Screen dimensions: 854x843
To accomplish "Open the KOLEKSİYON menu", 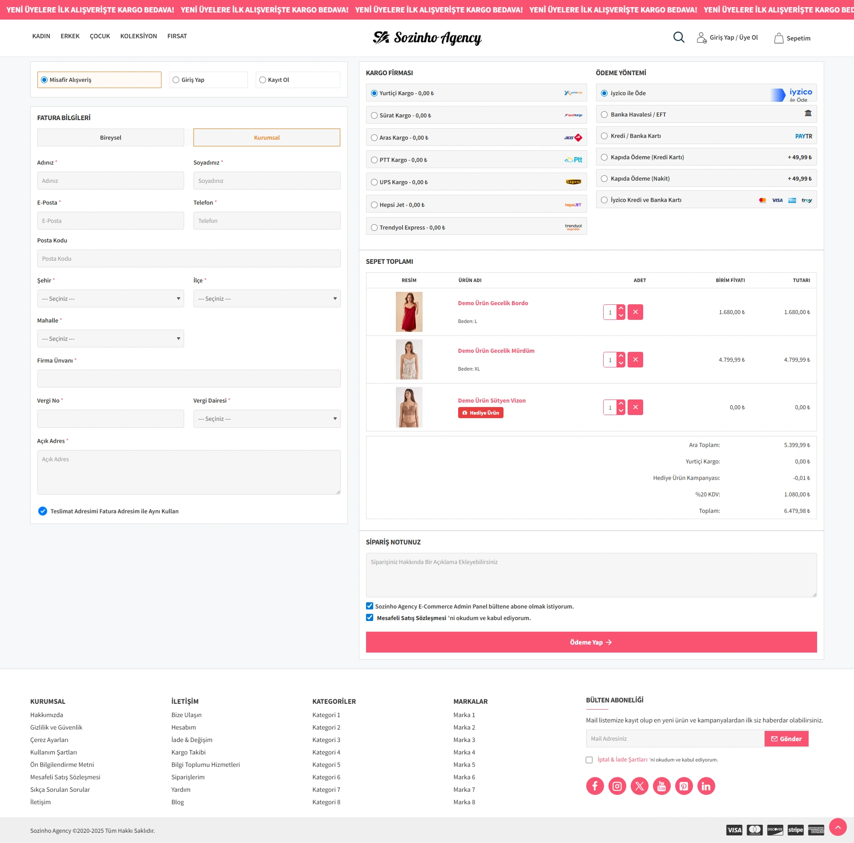I will point(138,36).
